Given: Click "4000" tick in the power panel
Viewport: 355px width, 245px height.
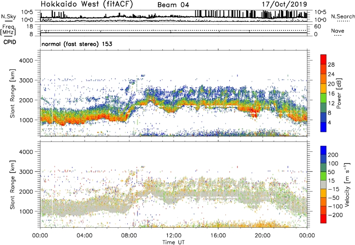Looking at the screenshot, I should point(26,61).
